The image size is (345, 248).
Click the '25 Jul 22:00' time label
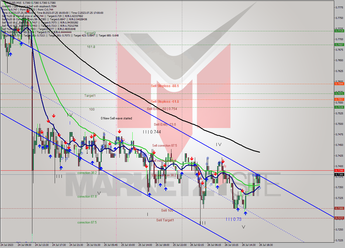pyautogui.click(x=180, y=245)
